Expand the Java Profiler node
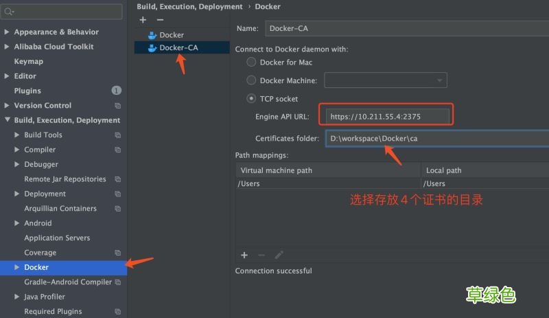549x318 pixels. tap(16, 297)
